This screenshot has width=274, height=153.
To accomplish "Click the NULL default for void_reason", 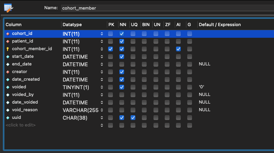I will [204, 110].
